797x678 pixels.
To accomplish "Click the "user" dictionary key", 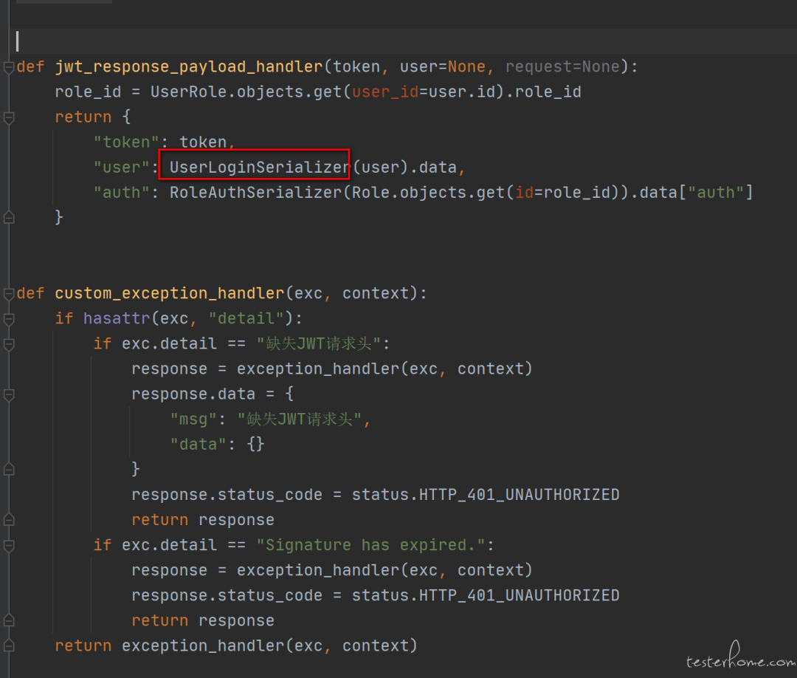I will tap(122, 168).
